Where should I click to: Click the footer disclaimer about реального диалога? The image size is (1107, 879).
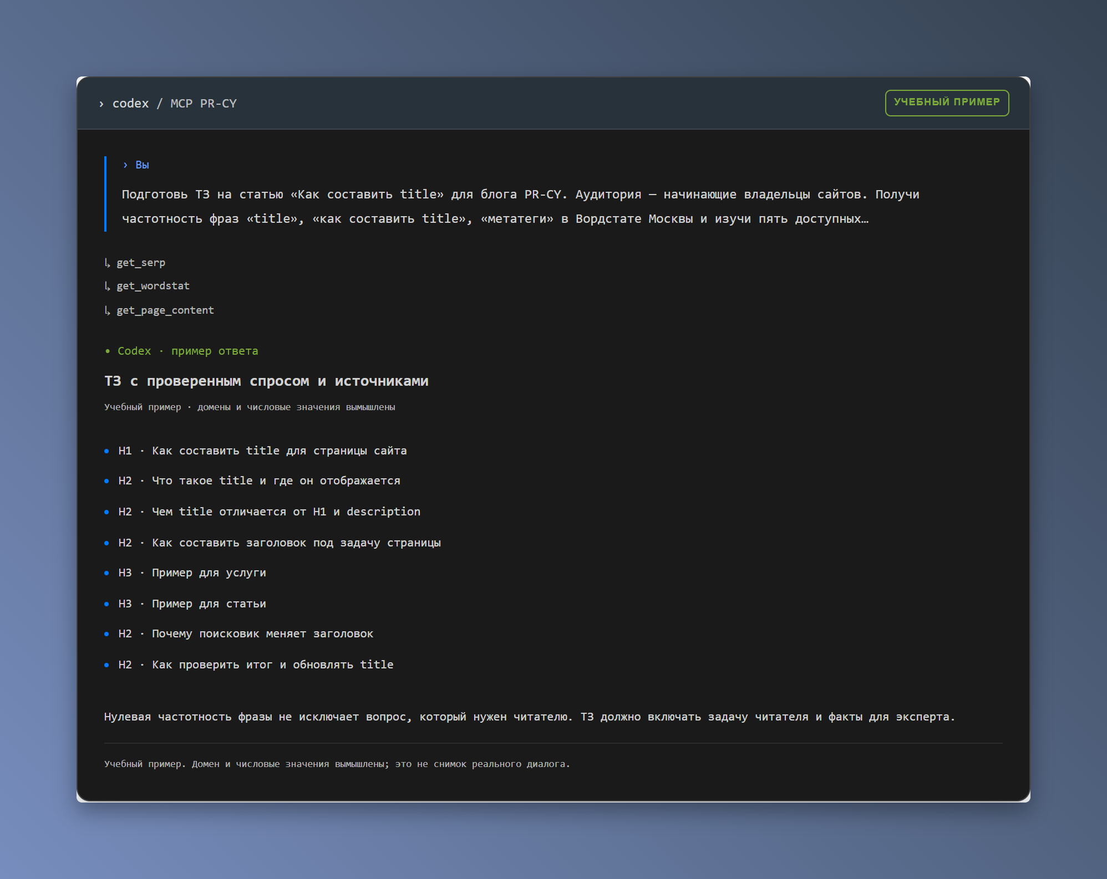(337, 764)
